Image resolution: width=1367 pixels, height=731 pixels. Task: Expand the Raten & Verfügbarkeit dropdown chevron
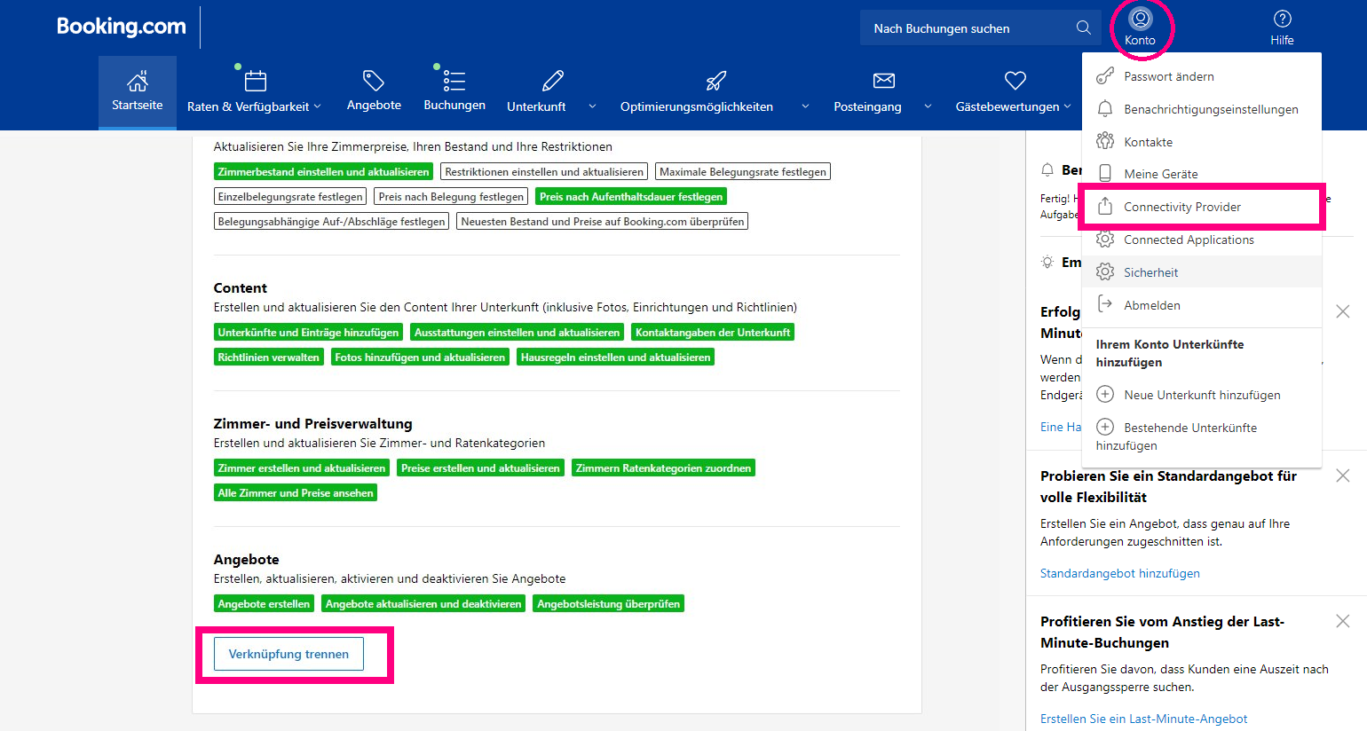coord(318,106)
